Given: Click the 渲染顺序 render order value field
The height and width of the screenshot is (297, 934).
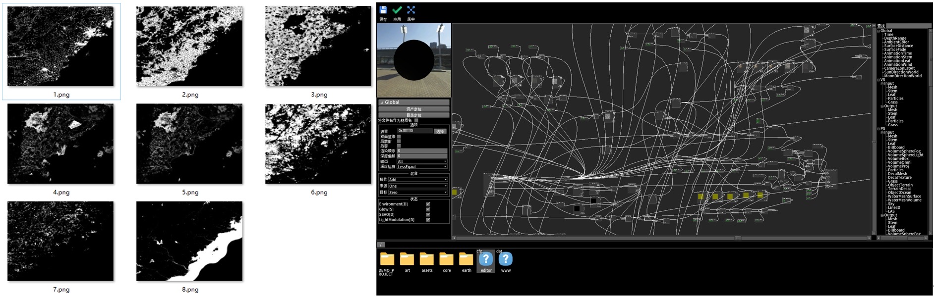Looking at the screenshot, I should coord(422,151).
